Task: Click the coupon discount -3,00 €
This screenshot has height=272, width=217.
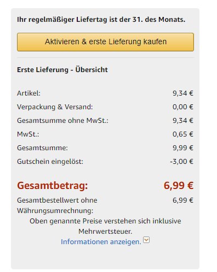Action: click(181, 162)
